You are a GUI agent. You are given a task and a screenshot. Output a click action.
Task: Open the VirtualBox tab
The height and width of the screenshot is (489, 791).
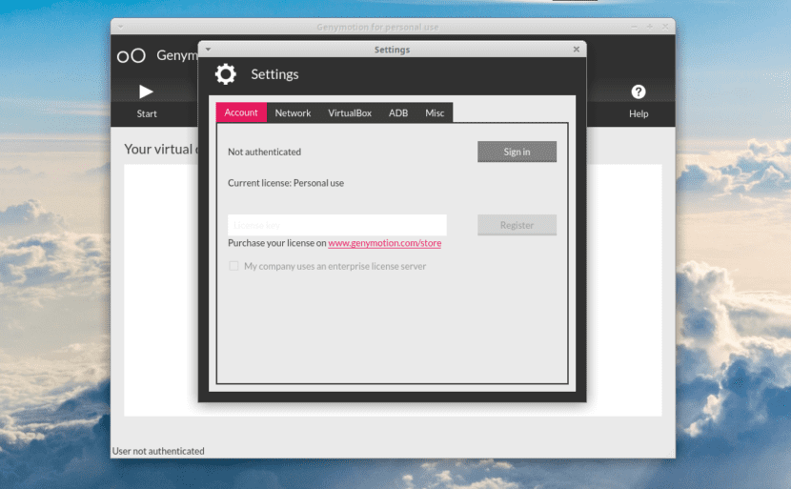(x=350, y=112)
